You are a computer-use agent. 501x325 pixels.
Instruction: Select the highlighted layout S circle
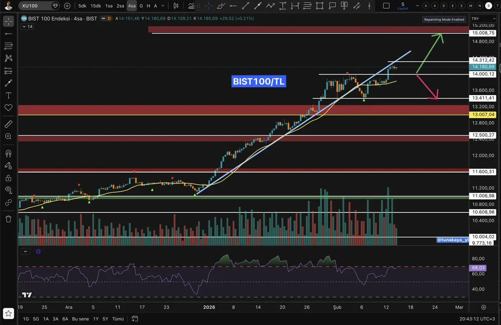pos(488,6)
